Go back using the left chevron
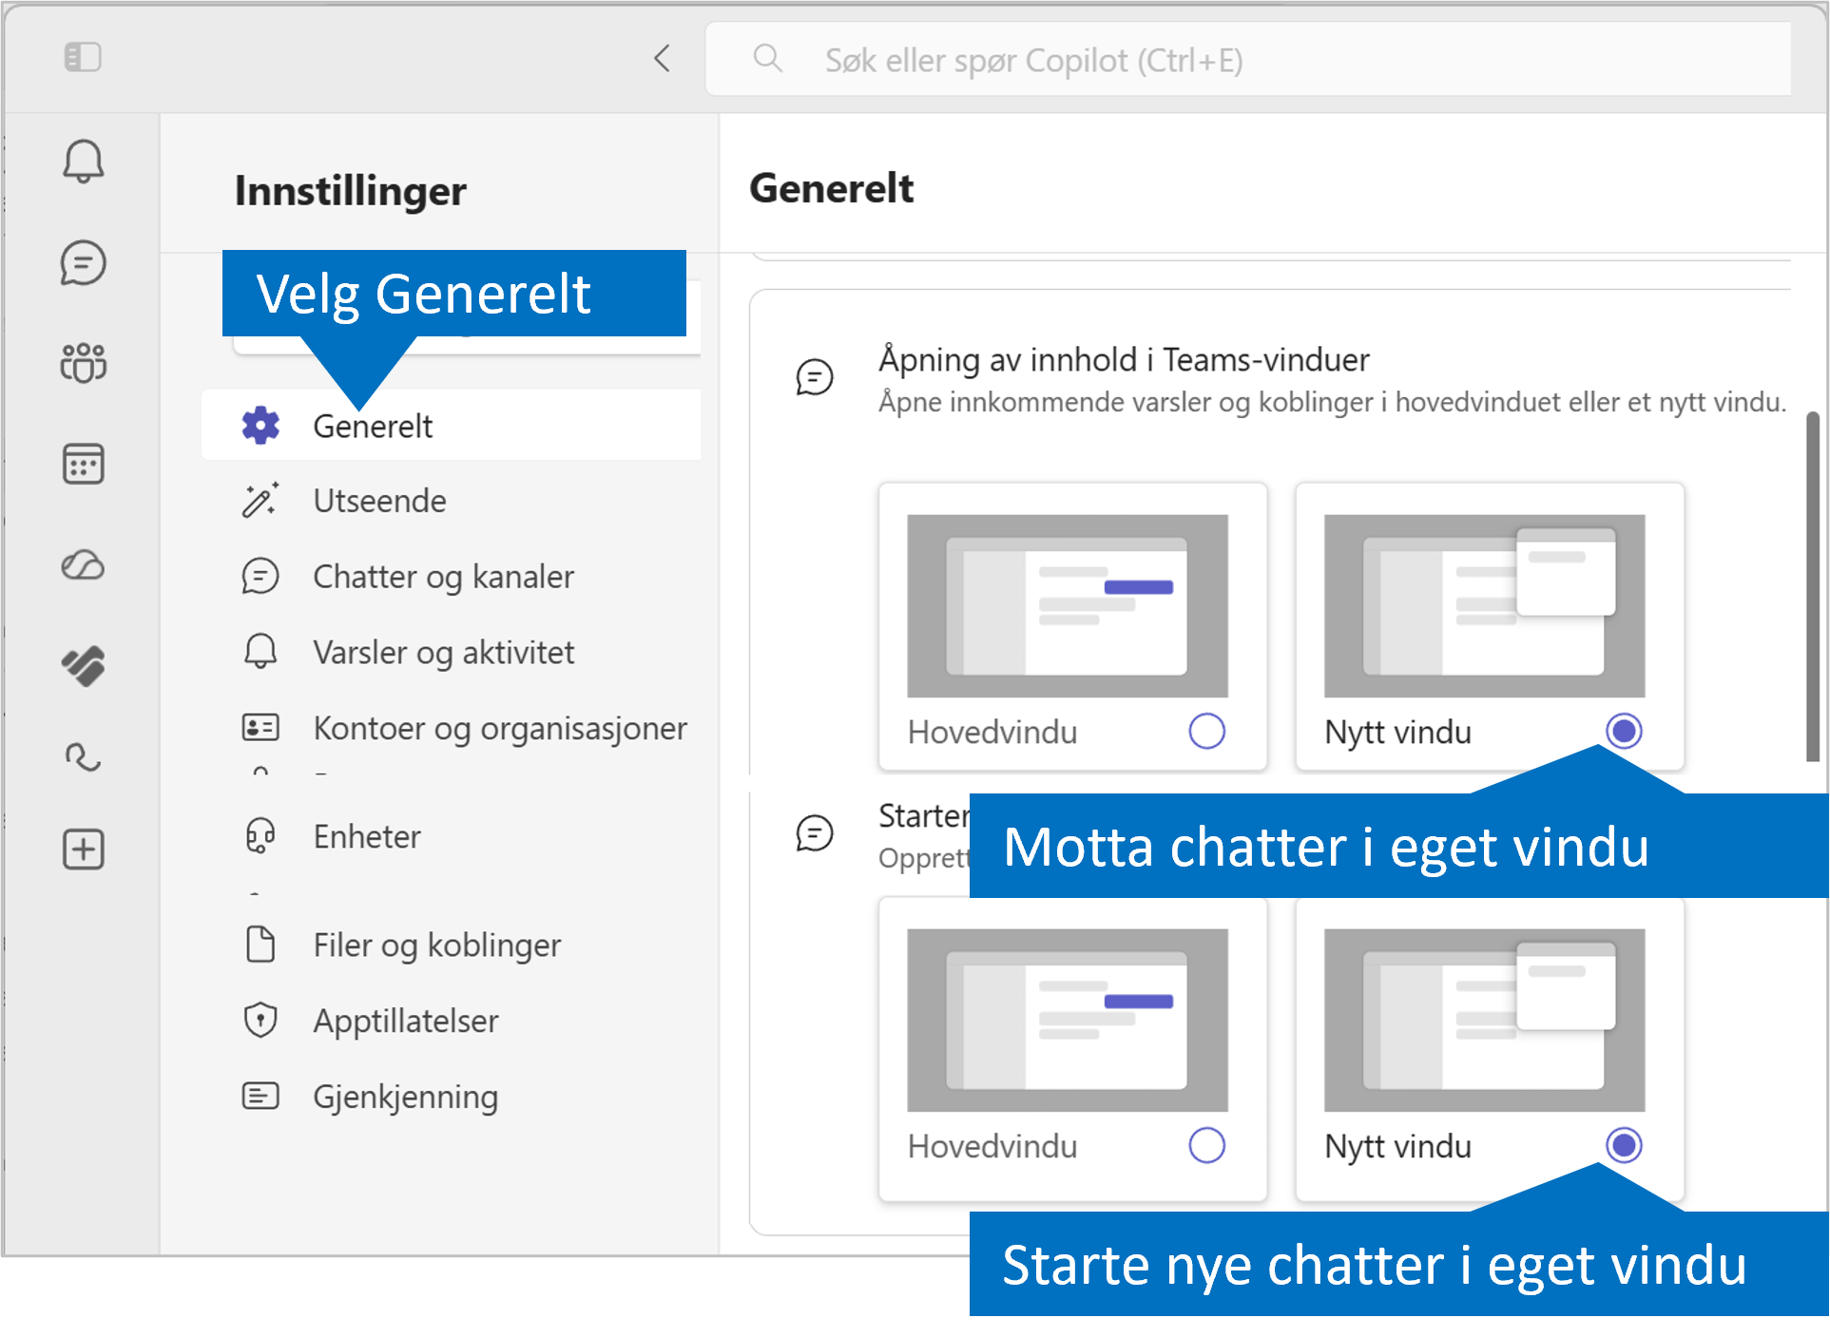The image size is (1830, 1337). coord(663,59)
